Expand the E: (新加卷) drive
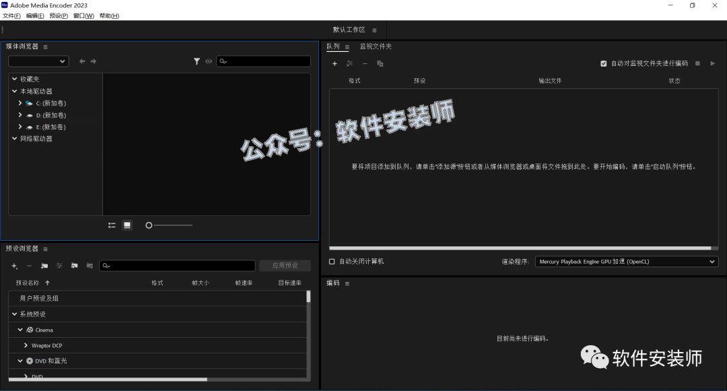 [x=20, y=127]
